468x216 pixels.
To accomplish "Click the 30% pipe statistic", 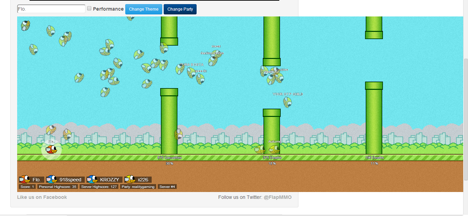I will (x=169, y=164).
